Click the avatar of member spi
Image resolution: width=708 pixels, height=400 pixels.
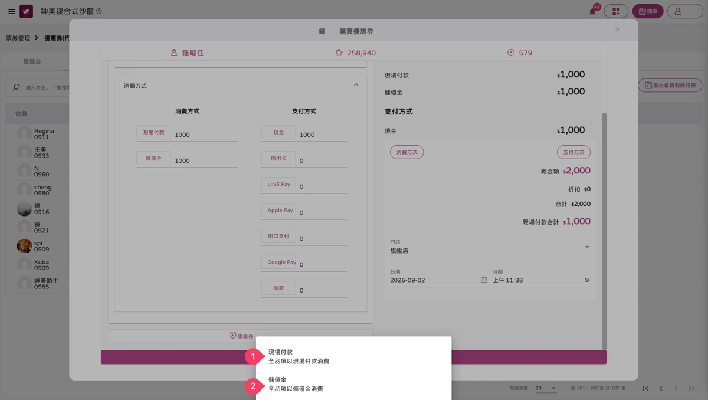coord(24,246)
